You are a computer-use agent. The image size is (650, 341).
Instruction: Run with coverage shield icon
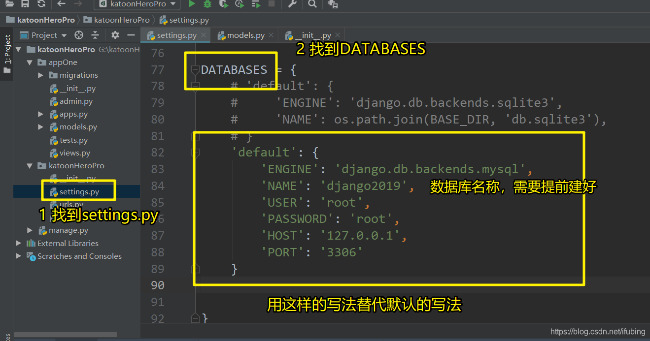[x=224, y=4]
